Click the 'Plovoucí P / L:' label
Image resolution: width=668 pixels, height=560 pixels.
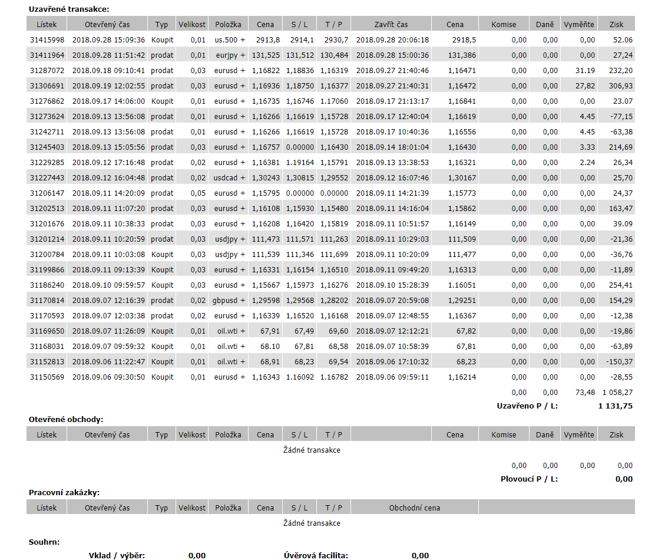[x=529, y=479]
